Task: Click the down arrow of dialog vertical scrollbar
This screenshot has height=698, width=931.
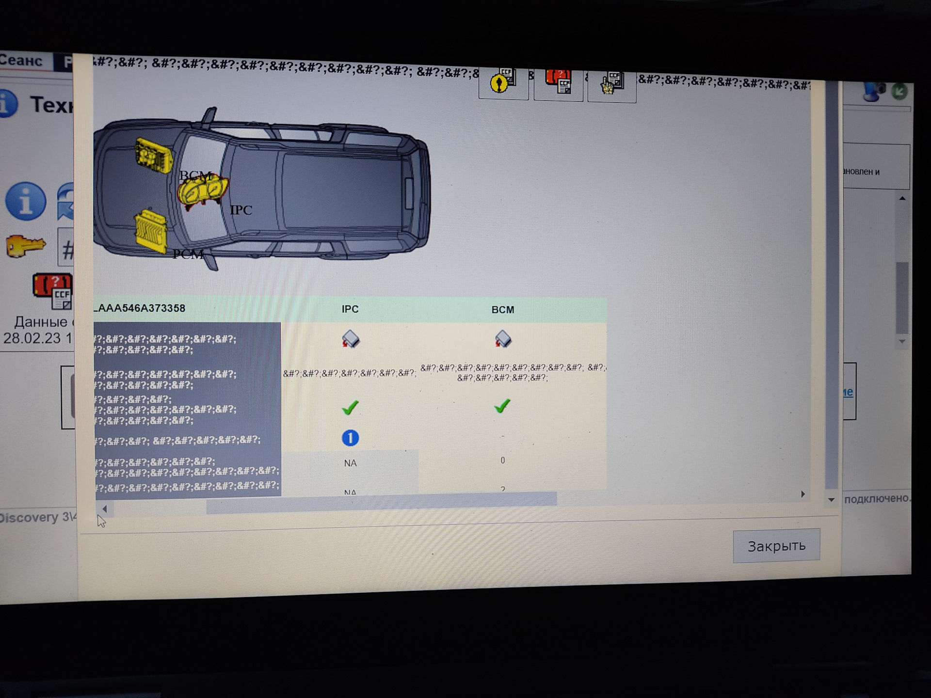Action: pos(831,500)
